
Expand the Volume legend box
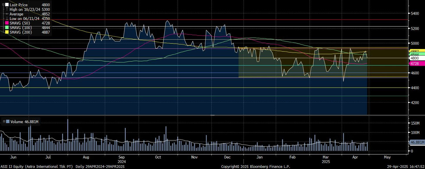coord(4,122)
